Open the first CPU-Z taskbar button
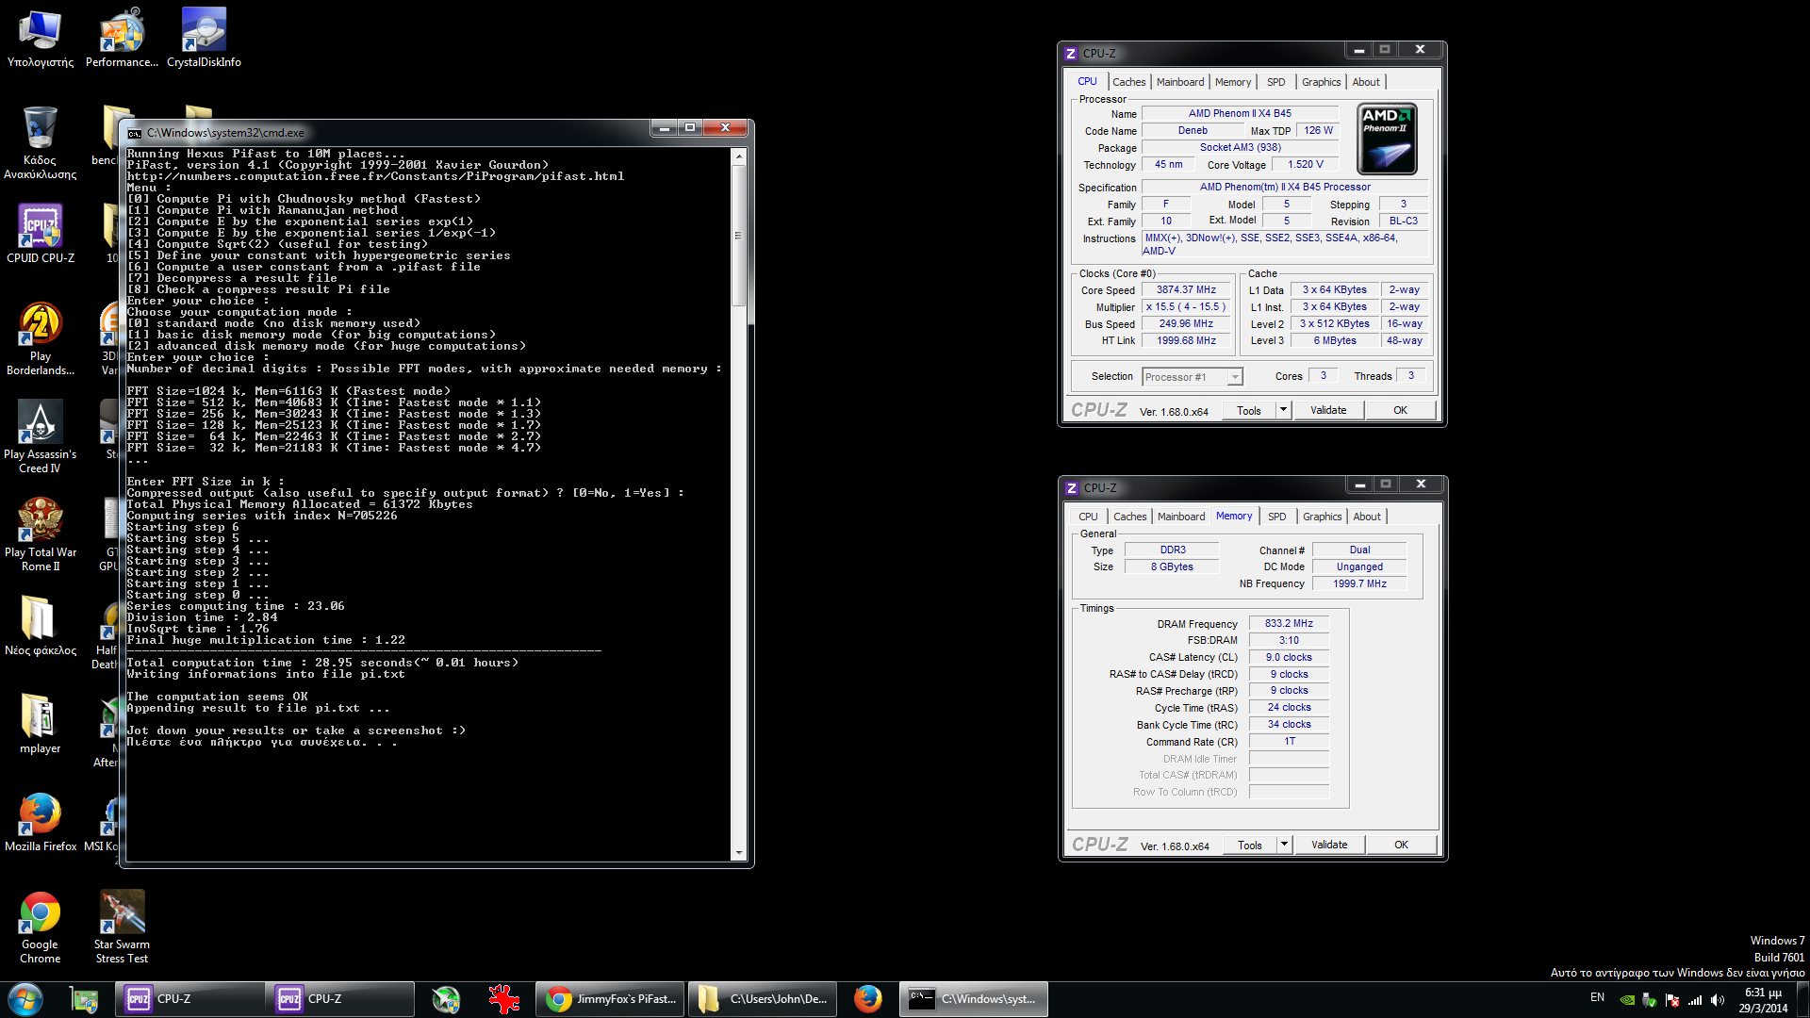 (189, 999)
